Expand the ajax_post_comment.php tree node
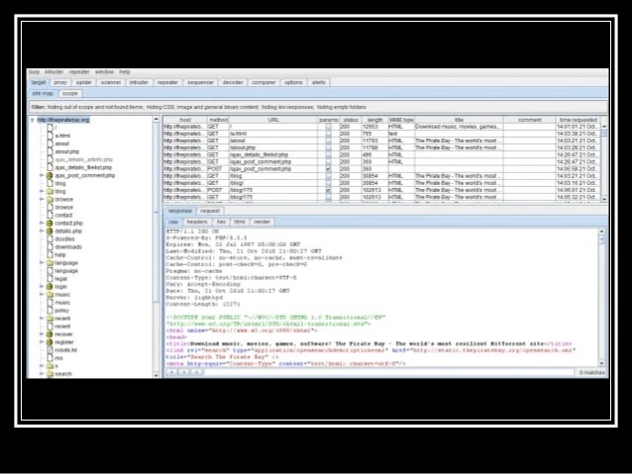The image size is (632, 474). 42,175
